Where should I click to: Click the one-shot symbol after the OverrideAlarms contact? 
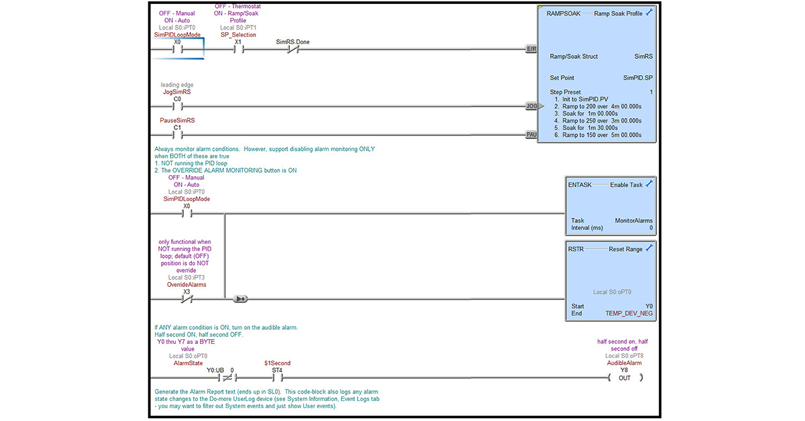tap(239, 299)
